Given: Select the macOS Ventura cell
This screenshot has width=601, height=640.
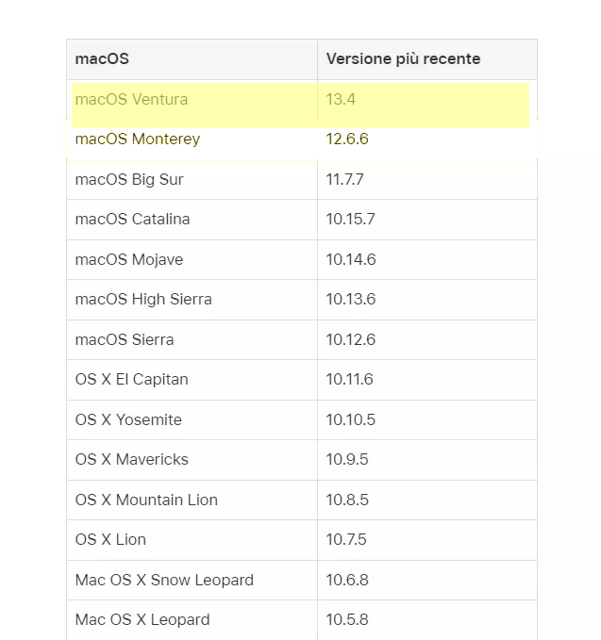Looking at the screenshot, I should click(131, 100).
